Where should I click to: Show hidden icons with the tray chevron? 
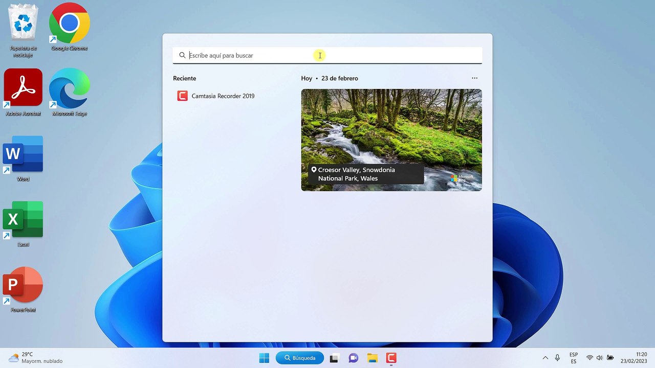click(x=545, y=358)
